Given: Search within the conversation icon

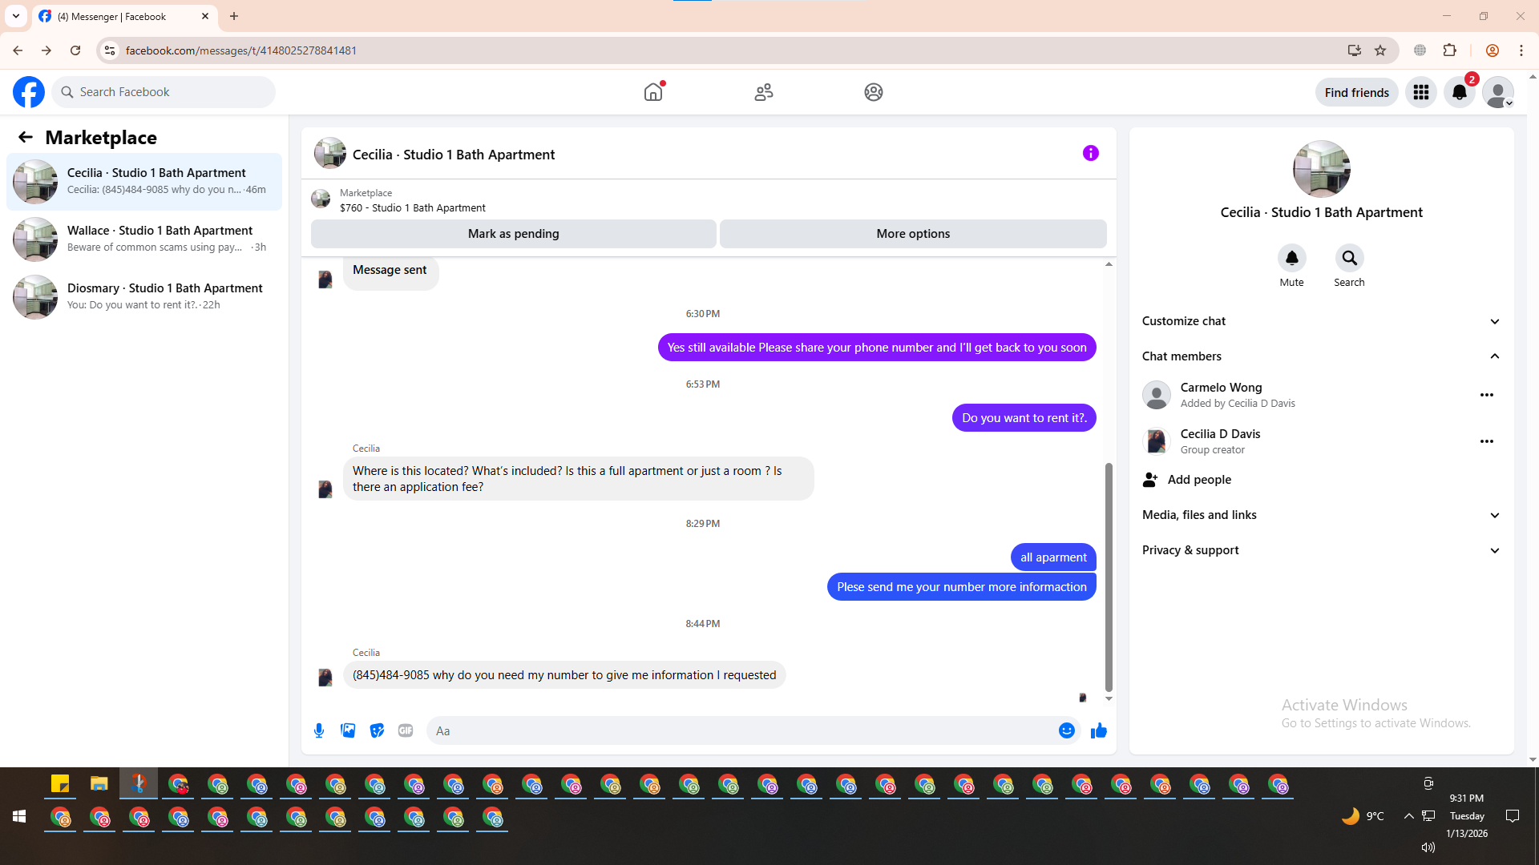Looking at the screenshot, I should 1349,259.
